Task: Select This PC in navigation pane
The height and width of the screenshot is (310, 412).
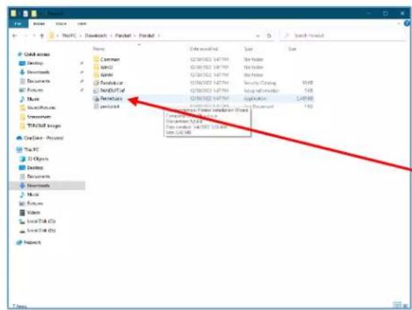Action: 28,149
